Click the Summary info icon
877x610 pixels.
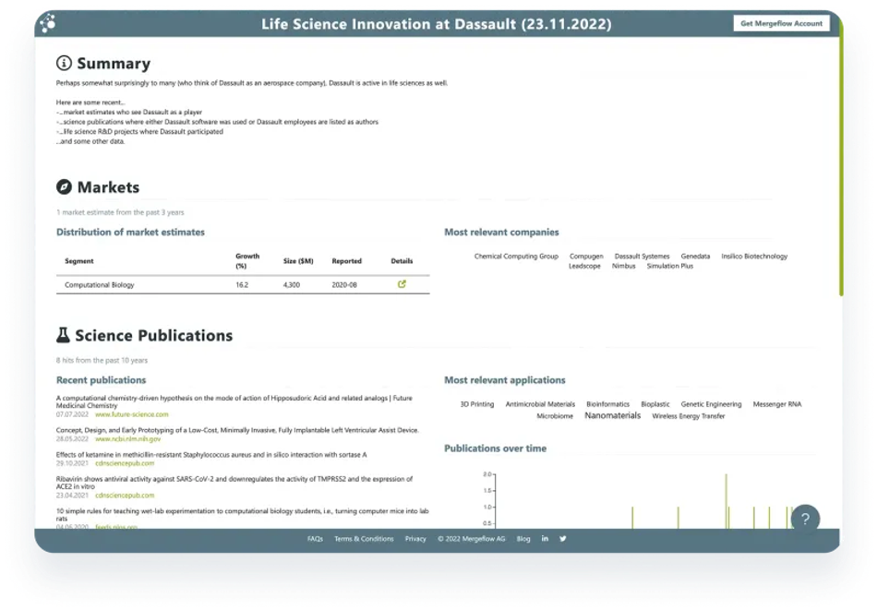64,63
